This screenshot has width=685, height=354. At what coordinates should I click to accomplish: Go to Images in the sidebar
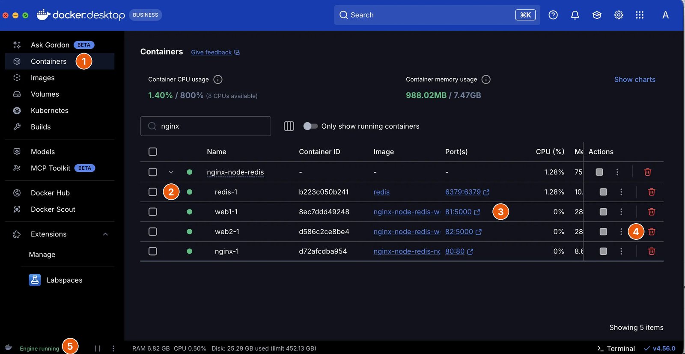point(60,78)
